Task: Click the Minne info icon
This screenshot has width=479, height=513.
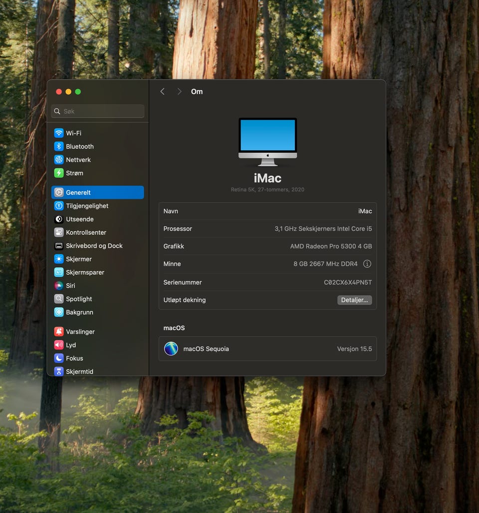Action: point(367,264)
